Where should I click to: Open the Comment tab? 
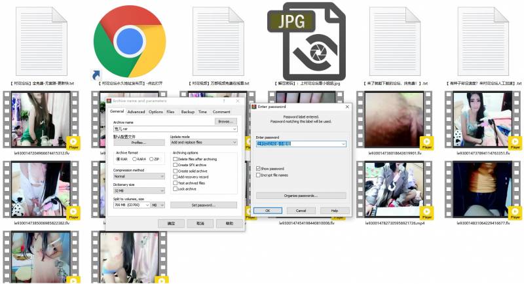point(221,112)
